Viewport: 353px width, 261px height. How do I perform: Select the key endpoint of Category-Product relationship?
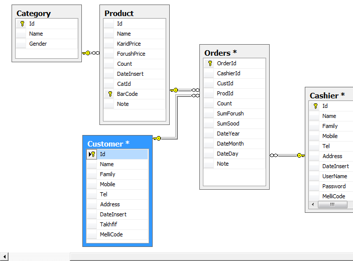coord(87,53)
